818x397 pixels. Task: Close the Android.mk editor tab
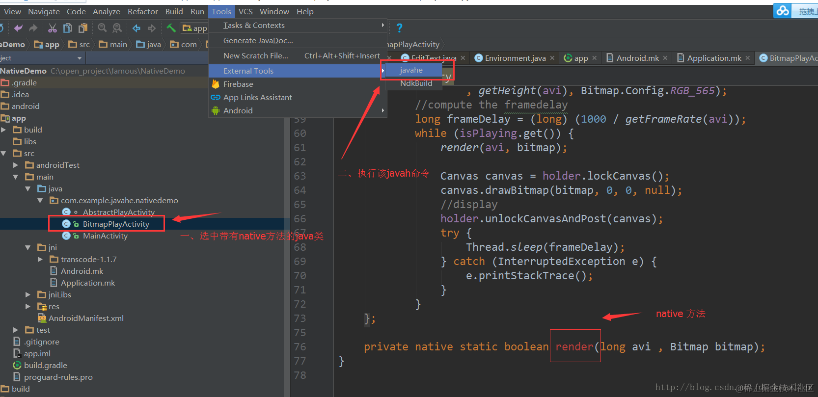(665, 58)
